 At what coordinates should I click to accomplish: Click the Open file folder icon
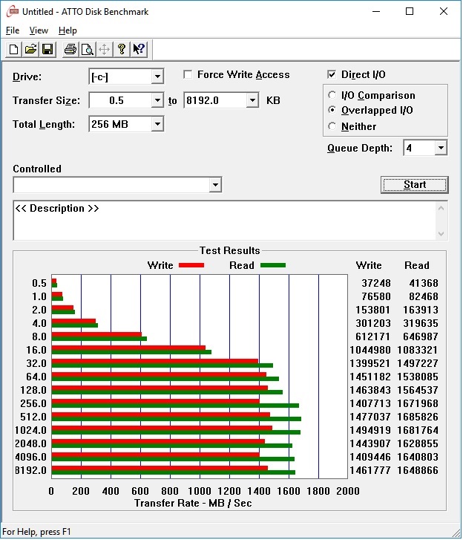30,49
